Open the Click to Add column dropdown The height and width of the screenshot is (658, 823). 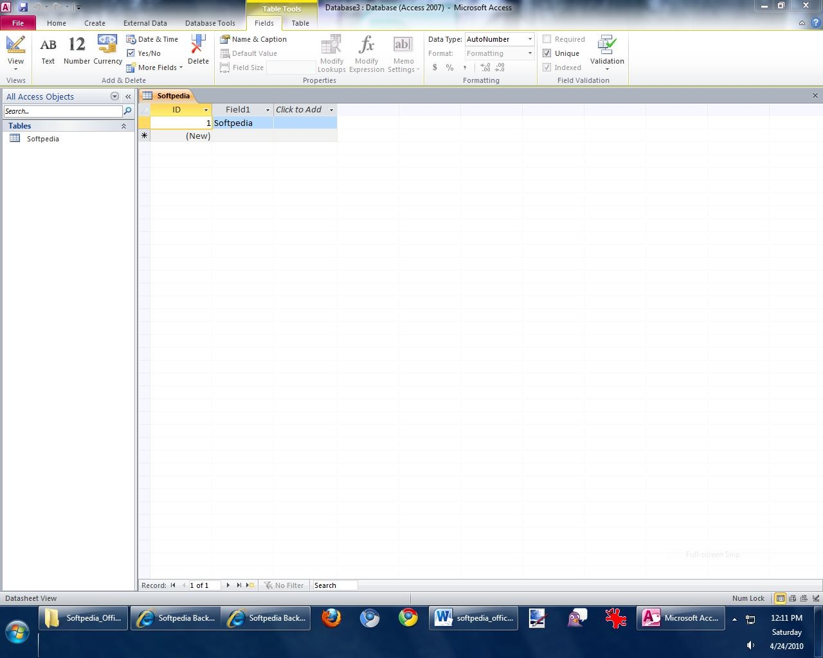(331, 110)
